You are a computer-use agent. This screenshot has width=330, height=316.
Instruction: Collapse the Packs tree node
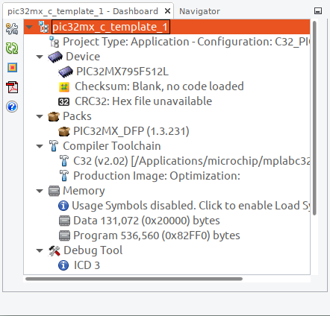tap(40, 116)
